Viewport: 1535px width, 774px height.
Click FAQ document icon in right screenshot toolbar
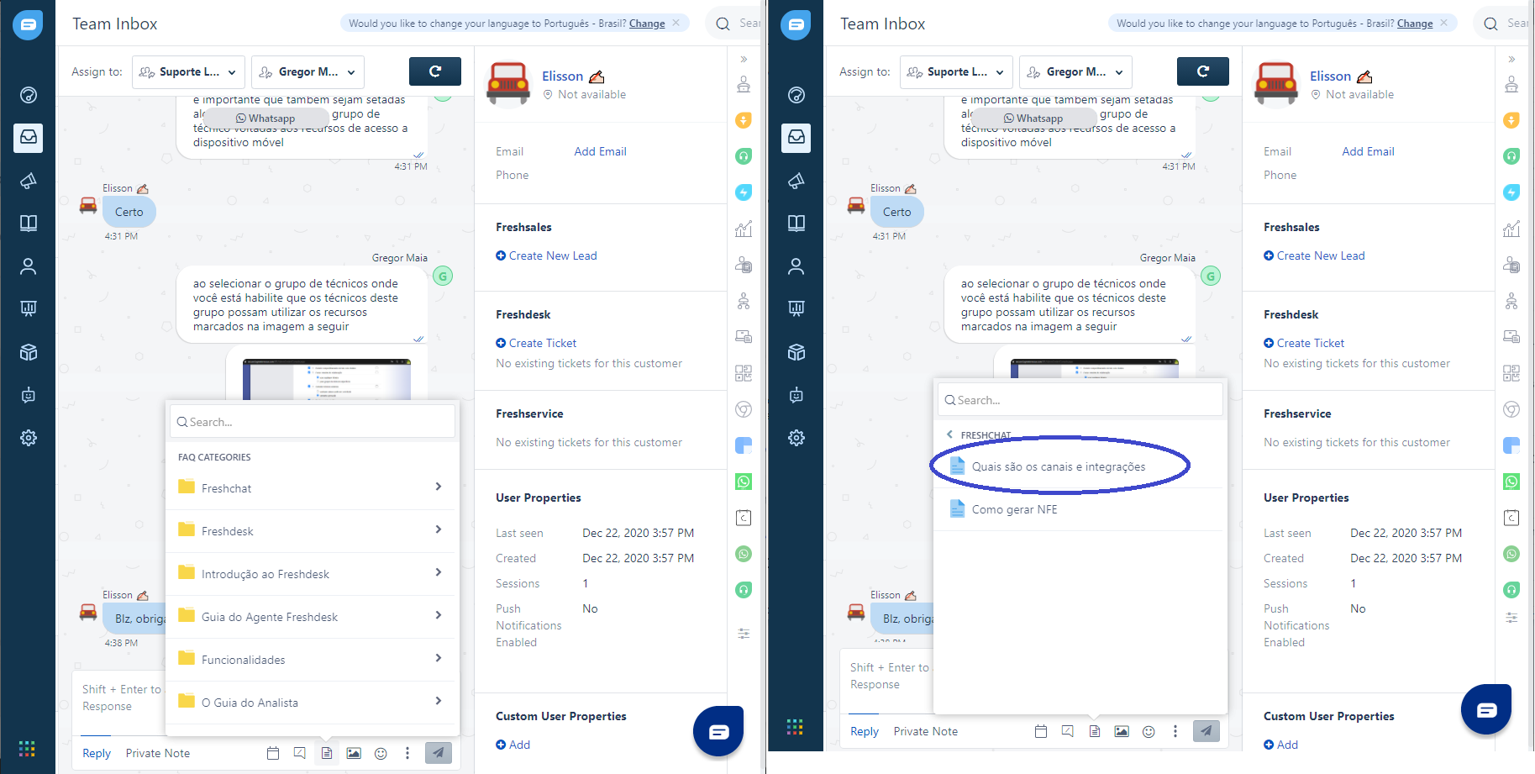(1095, 731)
